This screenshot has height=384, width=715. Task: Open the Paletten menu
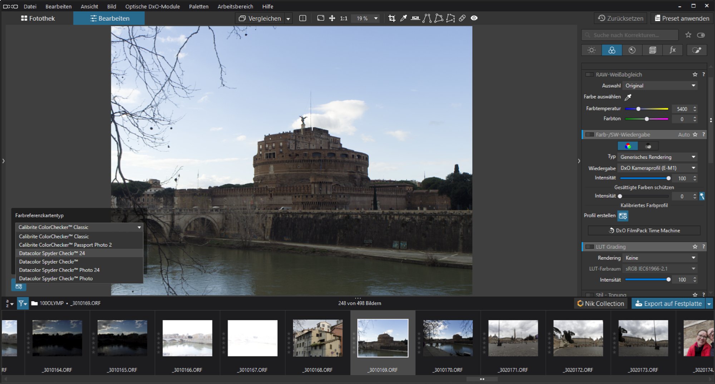coord(198,6)
